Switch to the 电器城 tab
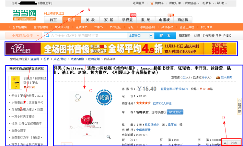This screenshot has width=243, height=146. click(x=164, y=20)
